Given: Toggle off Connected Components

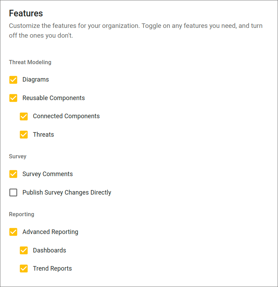Looking at the screenshot, I should tap(24, 116).
